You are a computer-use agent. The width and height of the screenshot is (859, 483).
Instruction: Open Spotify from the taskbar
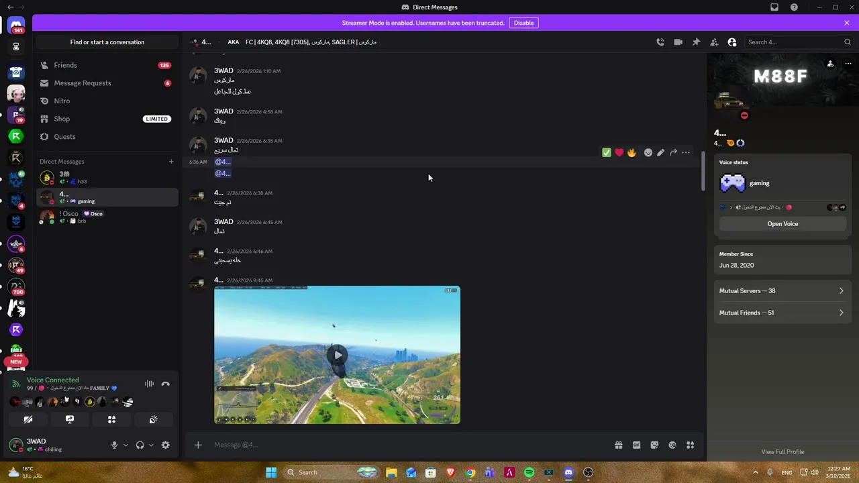click(x=529, y=472)
